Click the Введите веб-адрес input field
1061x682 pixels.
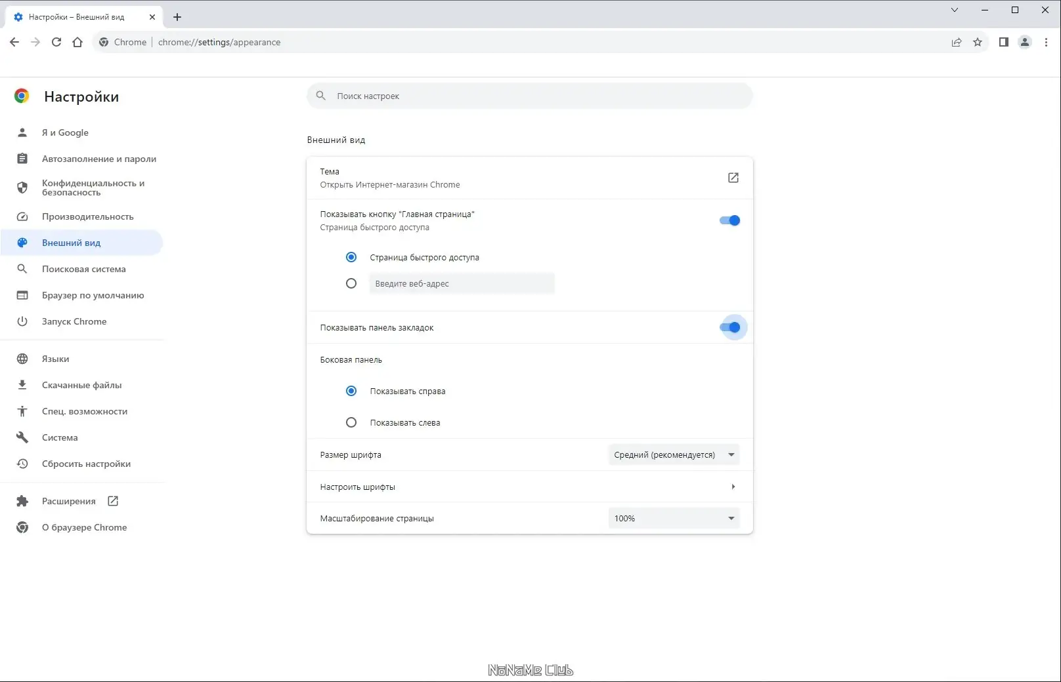[462, 283]
